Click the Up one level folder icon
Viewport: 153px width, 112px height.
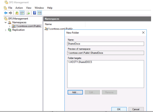coord(17,13)
